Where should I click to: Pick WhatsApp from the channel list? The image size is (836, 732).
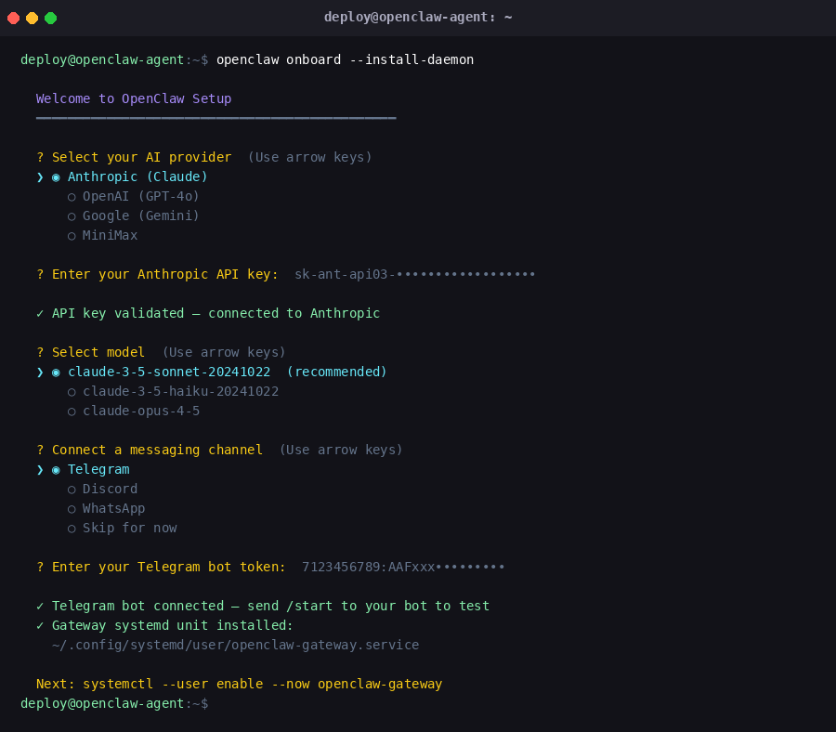coord(113,508)
